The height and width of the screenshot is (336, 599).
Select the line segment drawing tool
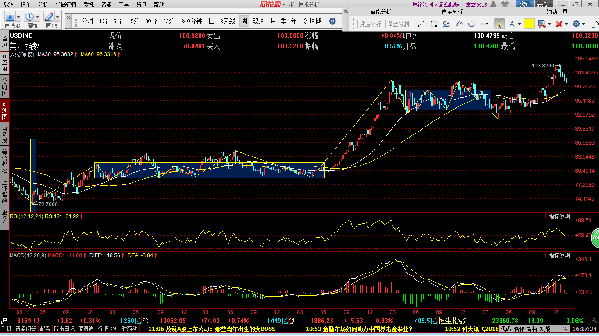422,24
